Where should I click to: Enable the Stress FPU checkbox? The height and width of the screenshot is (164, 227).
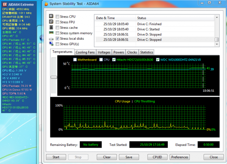pyautogui.click(x=57, y=22)
